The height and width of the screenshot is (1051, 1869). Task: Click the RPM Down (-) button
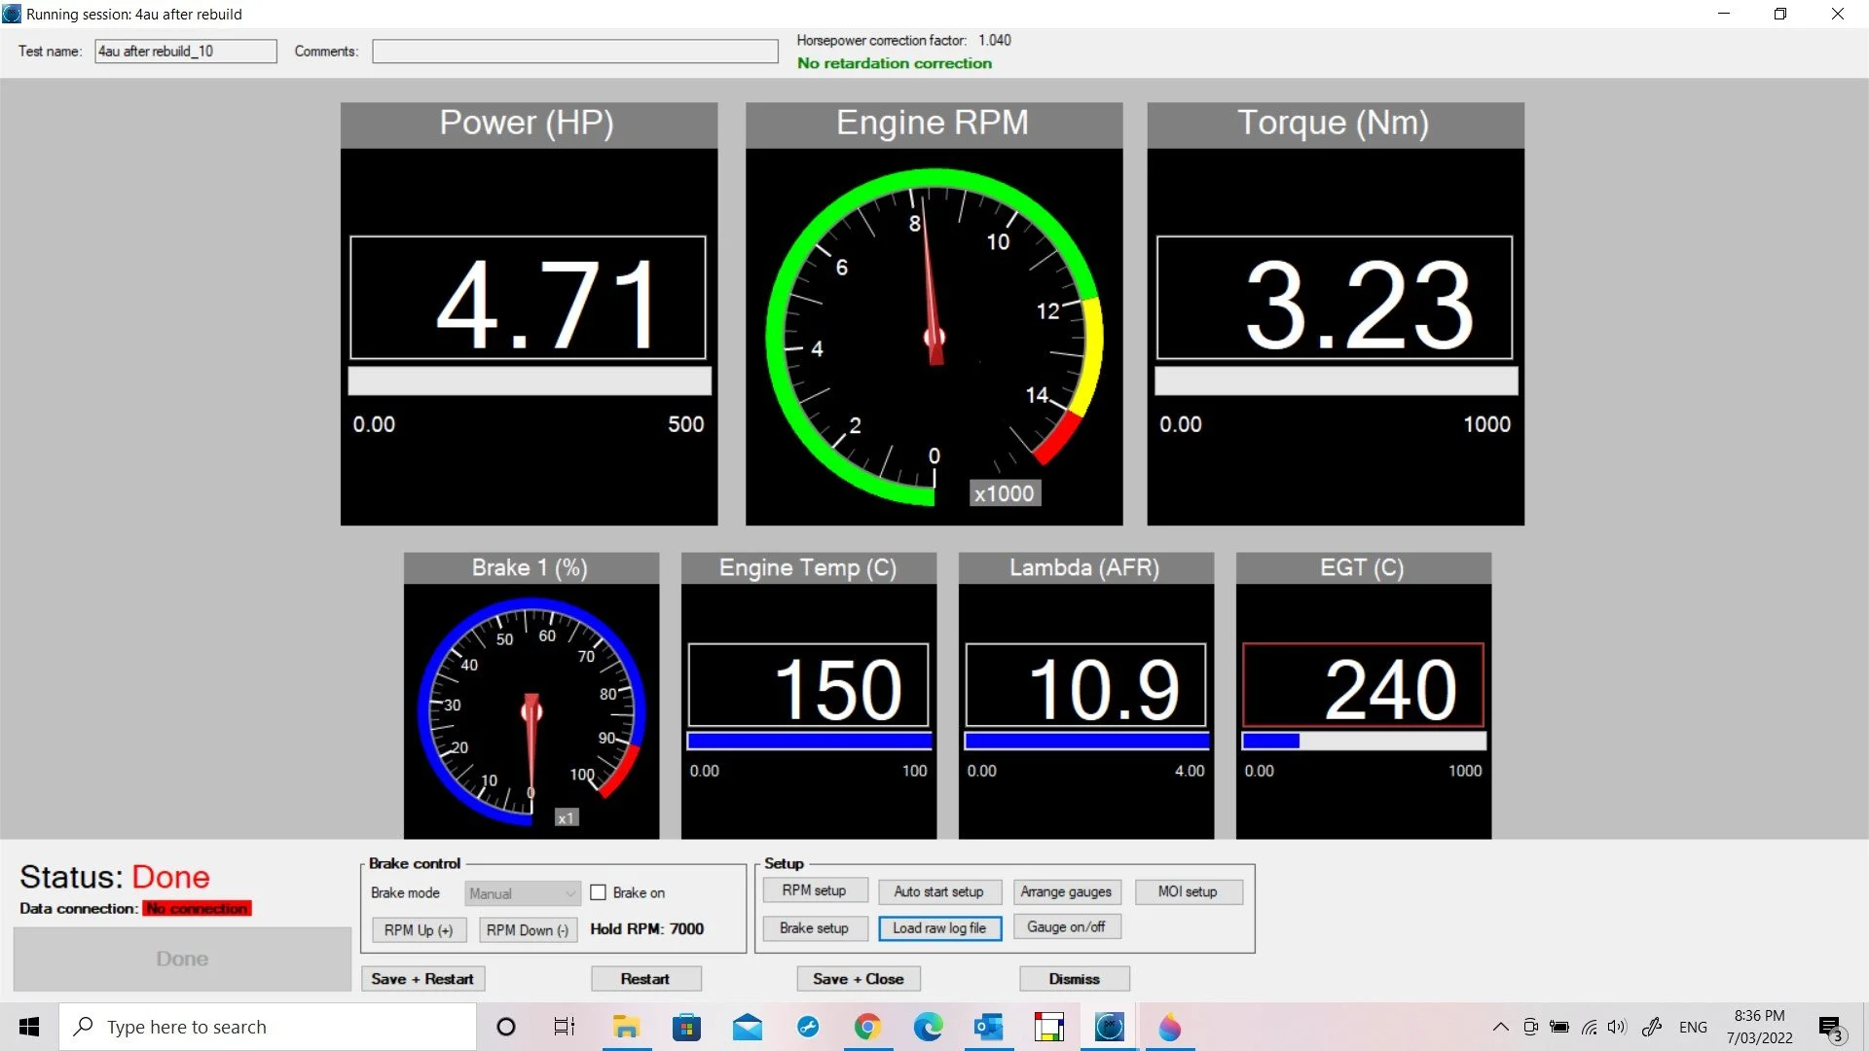click(x=528, y=930)
